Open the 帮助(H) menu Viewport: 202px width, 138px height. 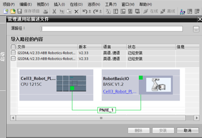(145, 4)
